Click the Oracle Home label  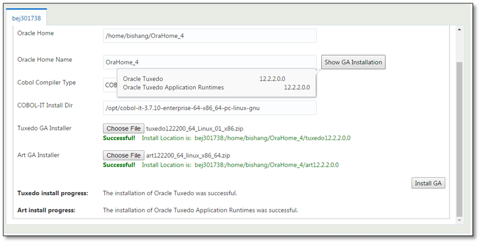pos(35,33)
